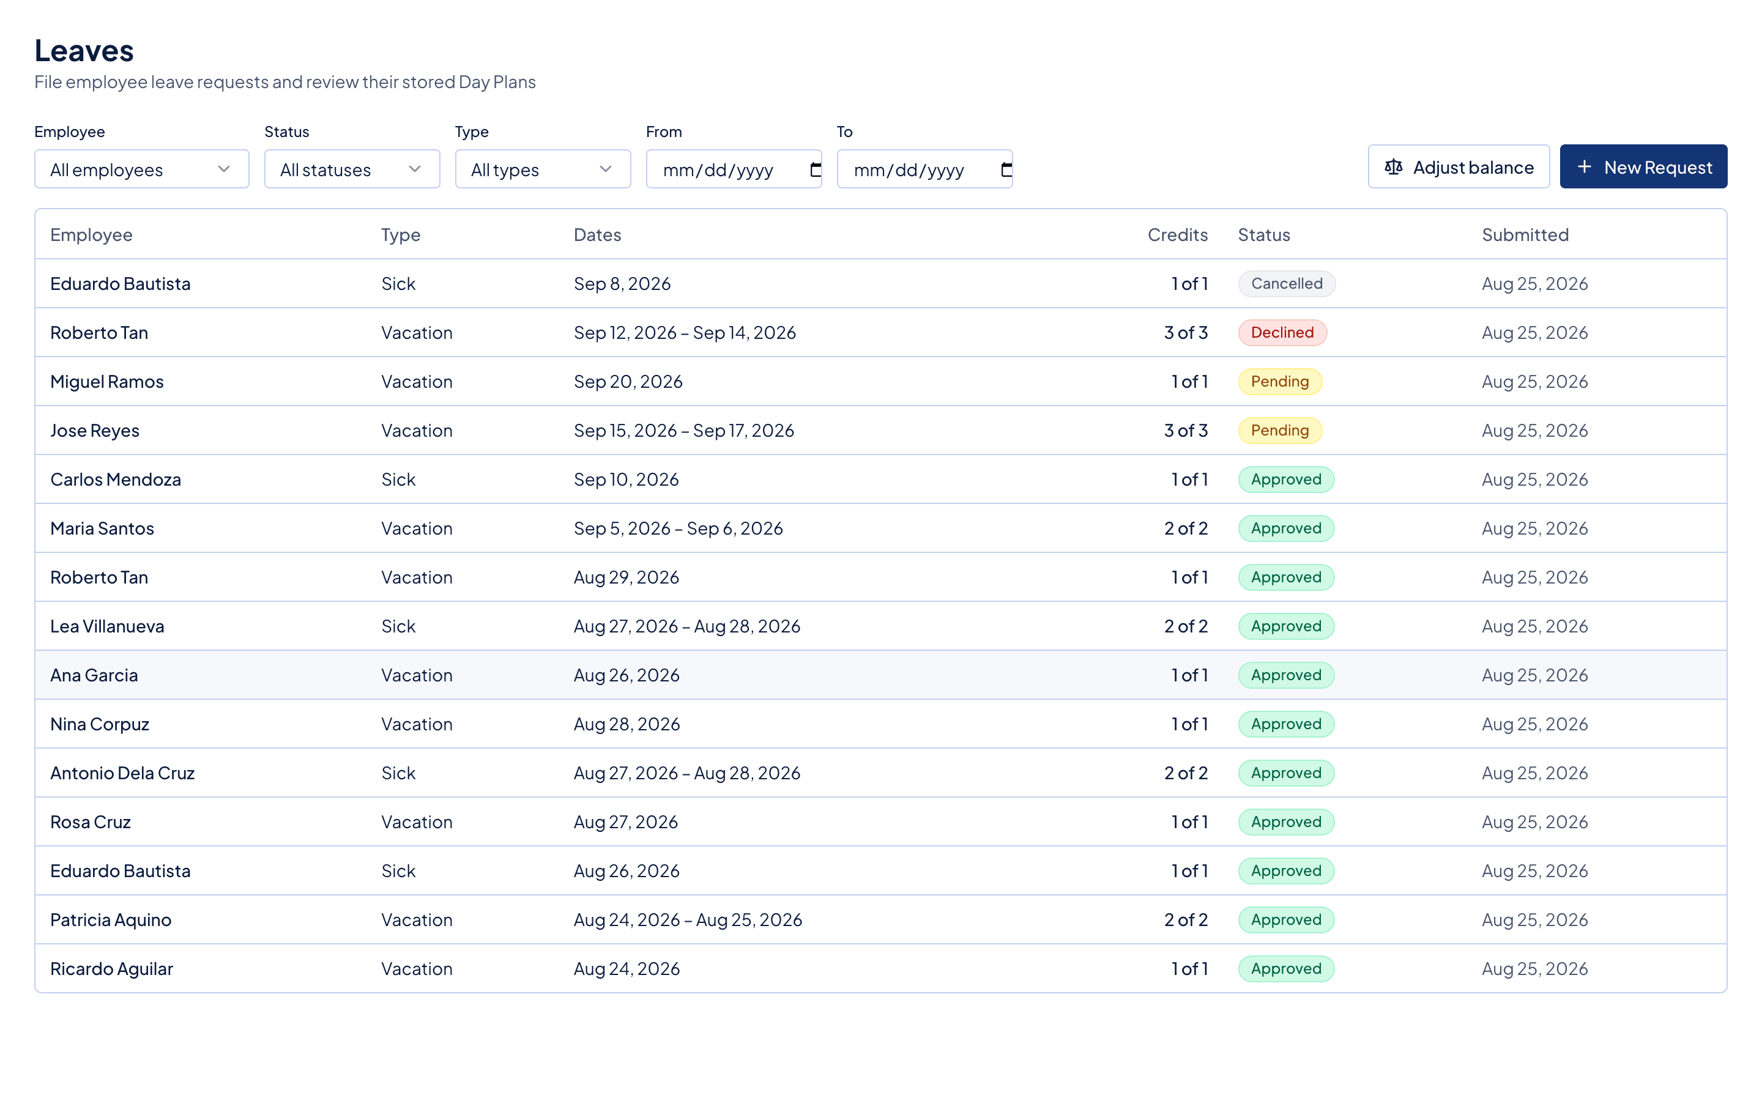Open the All types dropdown

coord(543,169)
